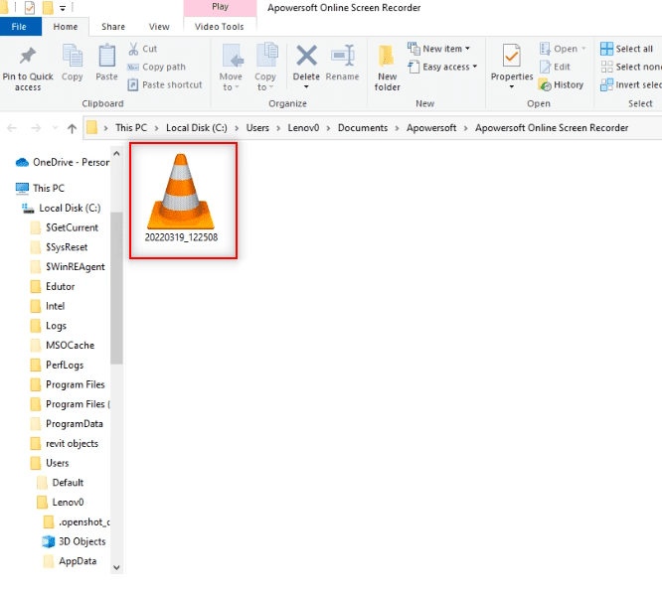
Task: Switch to the View ribbon tab
Action: pyautogui.click(x=159, y=27)
